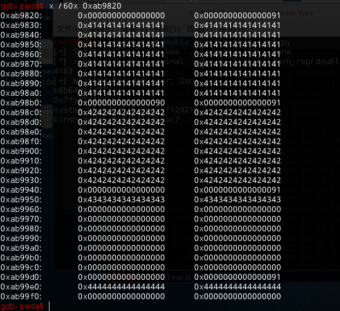This screenshot has width=340, height=311.
Task: Select address label 0xab9880:
Action: pos(21,74)
